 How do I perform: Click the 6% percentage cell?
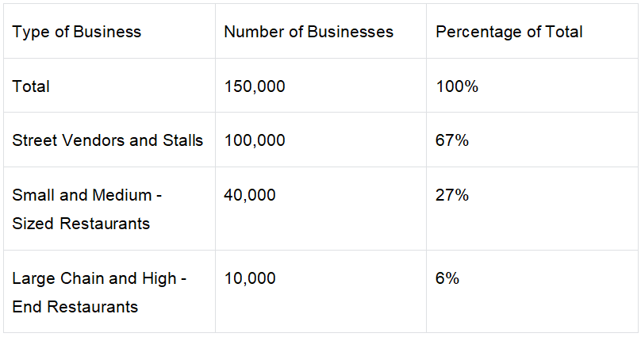(532, 292)
